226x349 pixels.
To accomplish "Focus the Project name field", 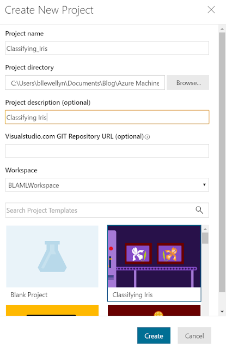I will click(x=107, y=48).
